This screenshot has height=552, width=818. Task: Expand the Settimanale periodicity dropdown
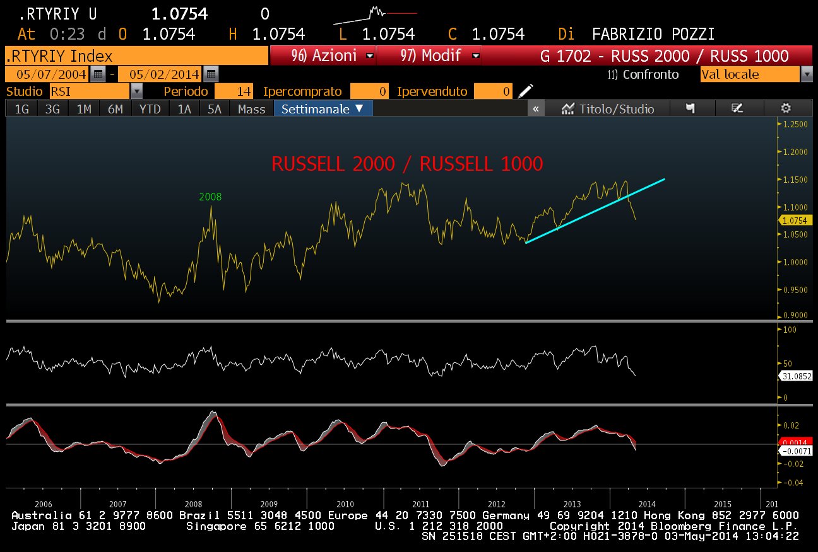(323, 108)
